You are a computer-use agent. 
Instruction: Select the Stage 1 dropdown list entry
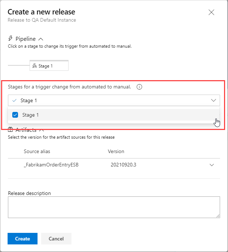[114, 115]
